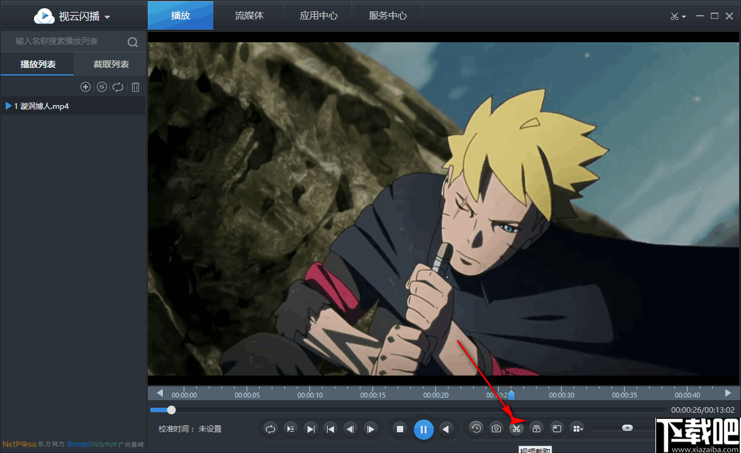
Task: Delete item with the trash icon
Action: [x=136, y=87]
